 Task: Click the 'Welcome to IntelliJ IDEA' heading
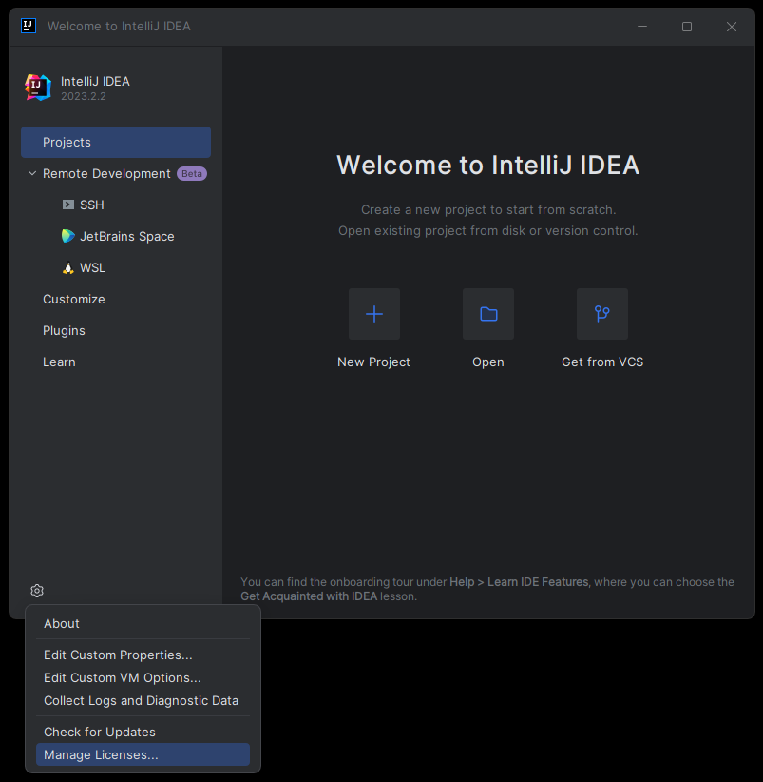pyautogui.click(x=488, y=166)
